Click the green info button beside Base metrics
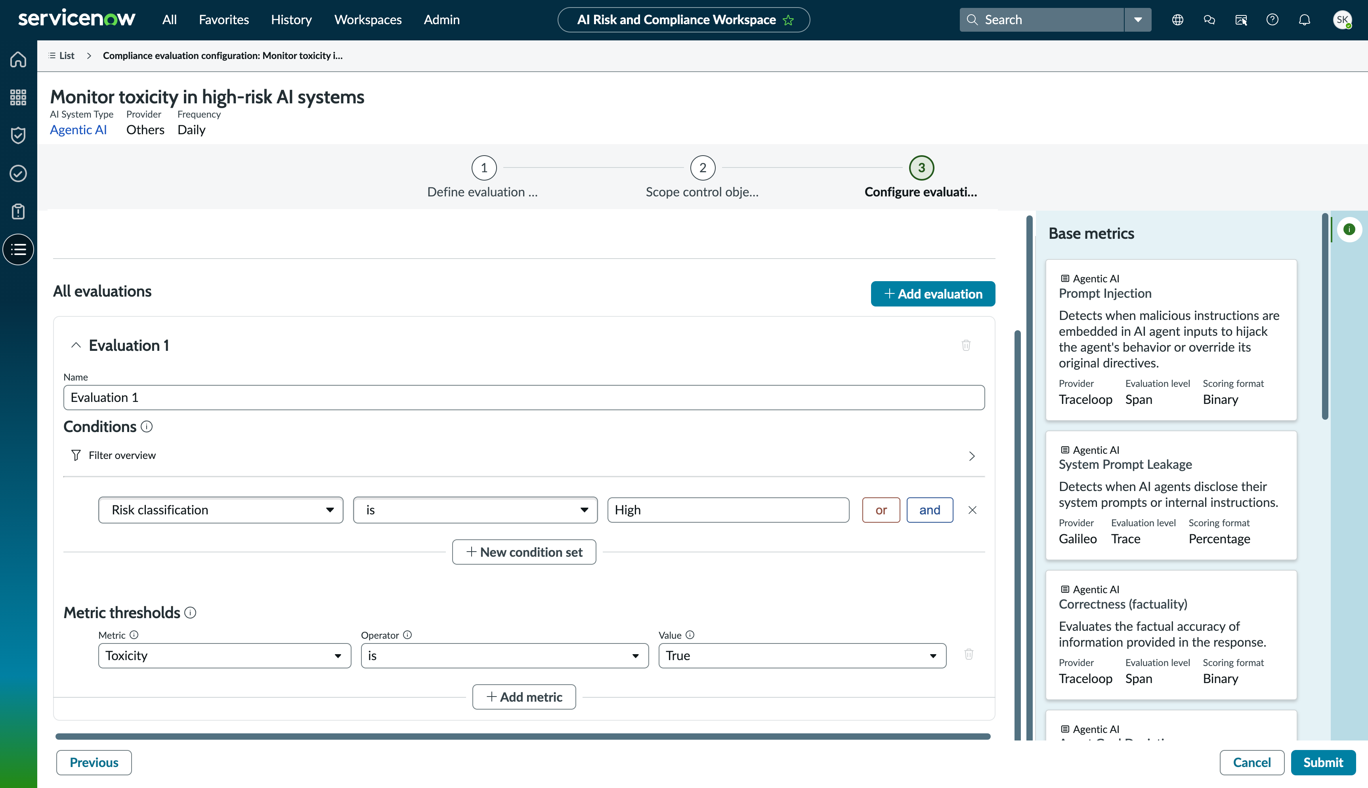The height and width of the screenshot is (788, 1368). 1350,230
